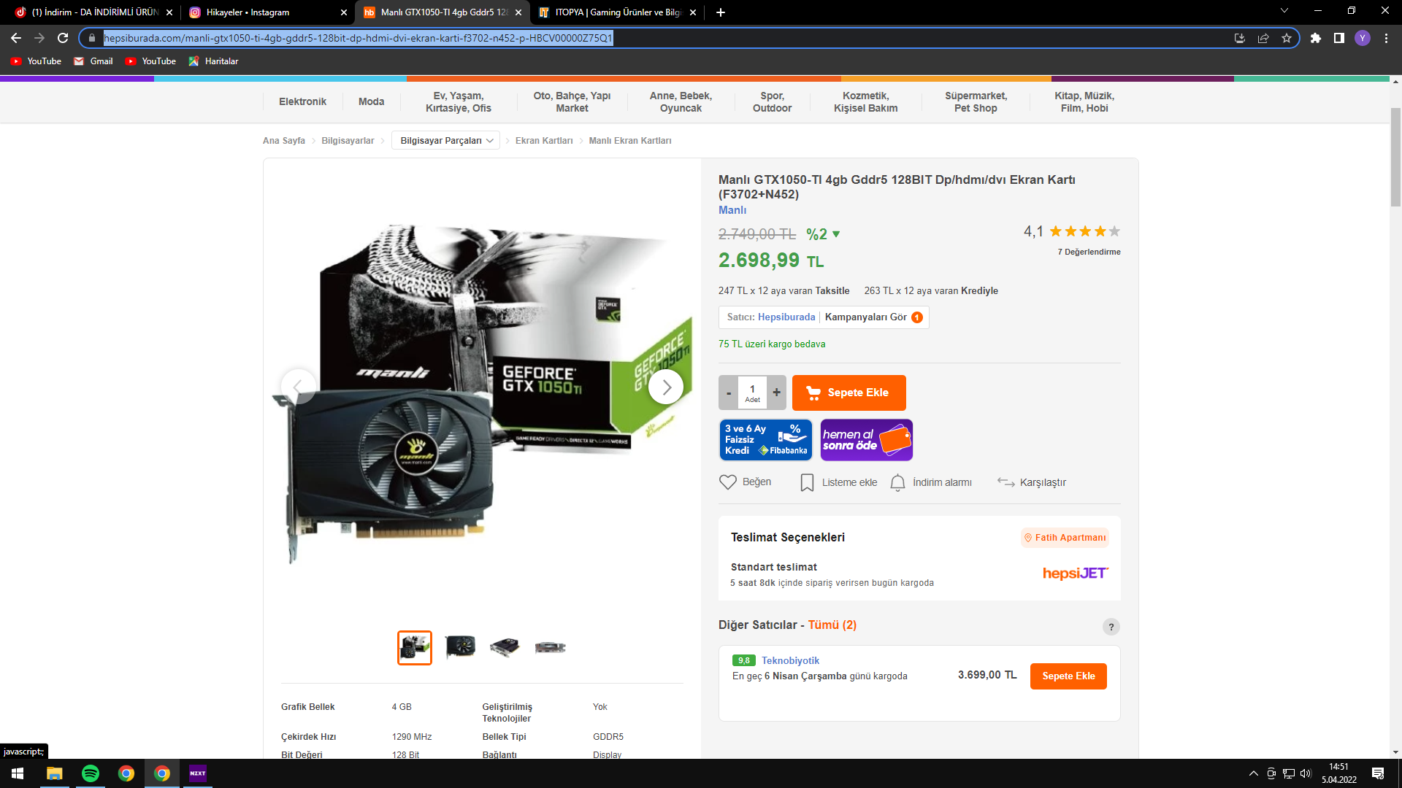The image size is (1402, 788).
Task: Increase quantity with the plus button
Action: [777, 393]
